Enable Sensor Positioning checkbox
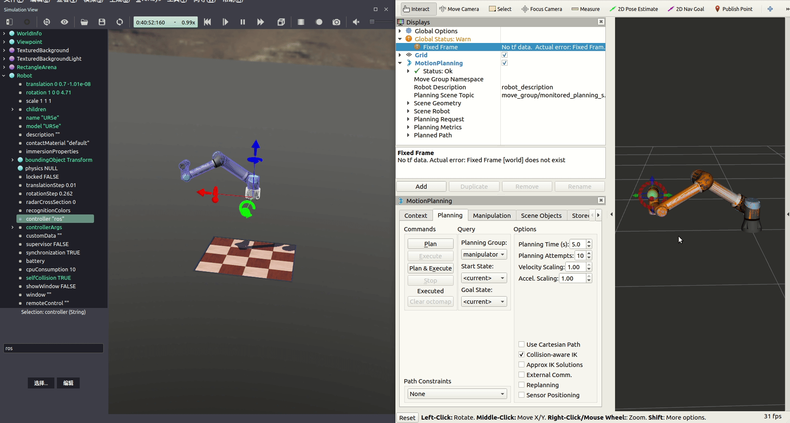790x423 pixels. click(x=521, y=395)
